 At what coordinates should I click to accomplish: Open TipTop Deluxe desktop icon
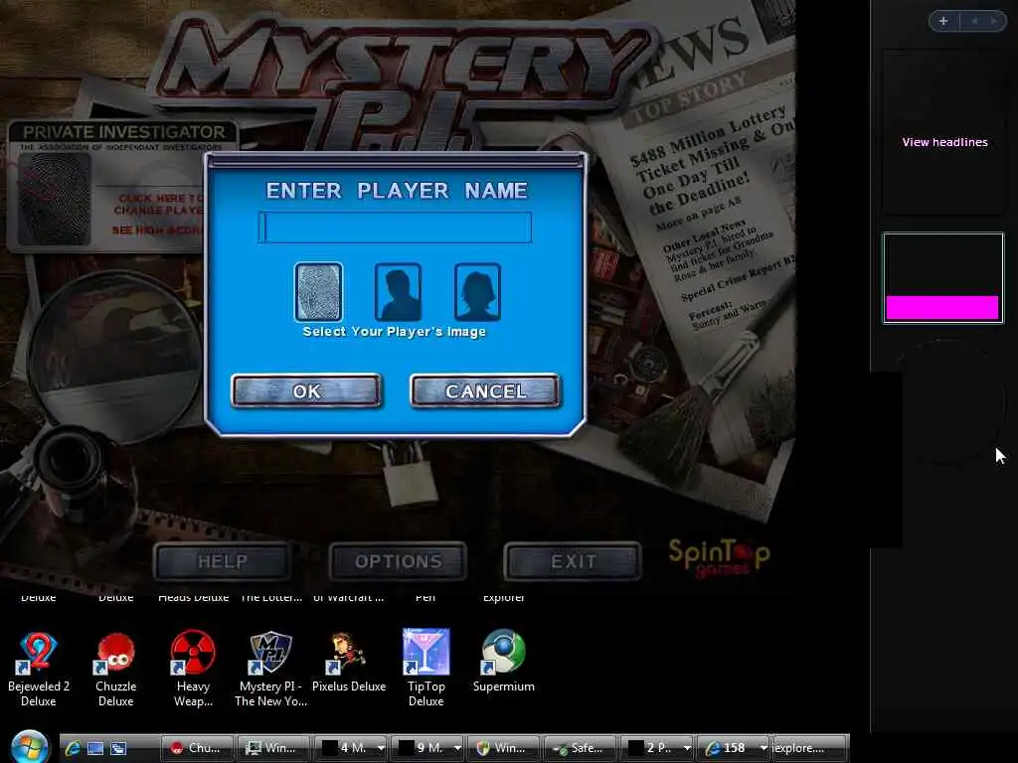425,669
